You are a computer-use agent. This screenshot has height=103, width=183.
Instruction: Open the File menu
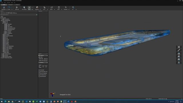[2, 3]
